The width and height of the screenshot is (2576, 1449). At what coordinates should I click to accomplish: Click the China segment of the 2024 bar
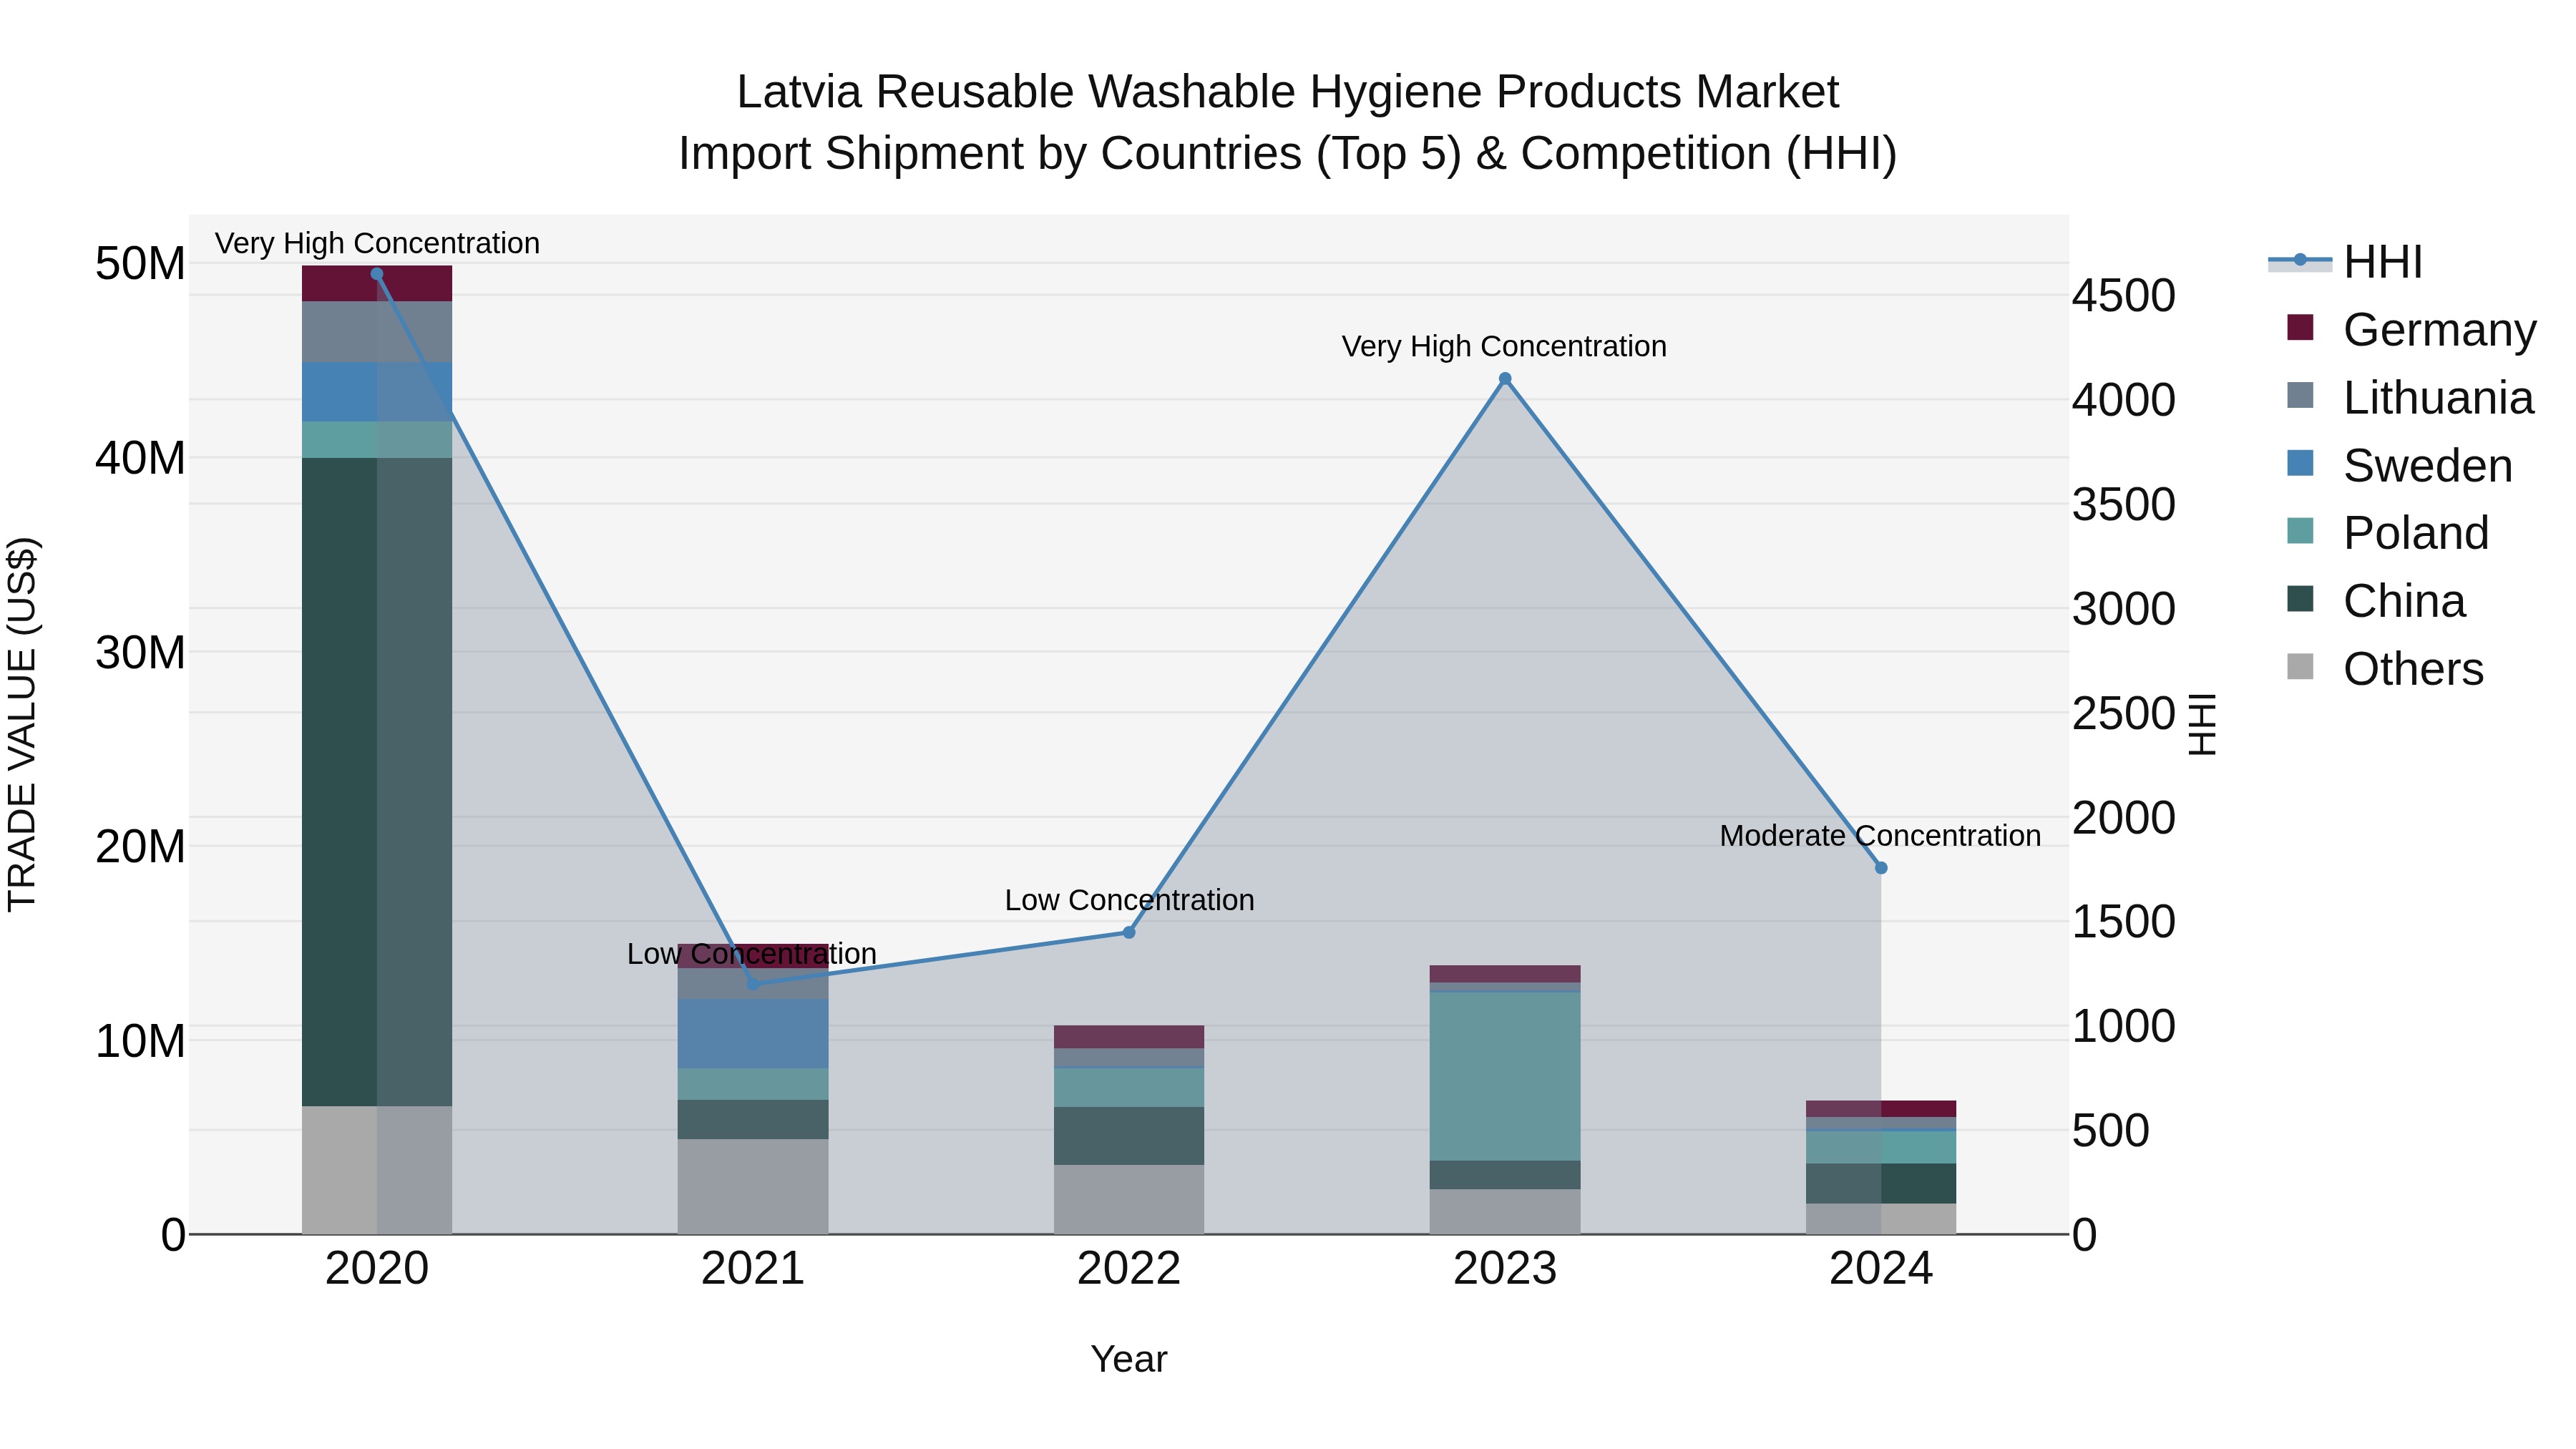pos(1881,1184)
